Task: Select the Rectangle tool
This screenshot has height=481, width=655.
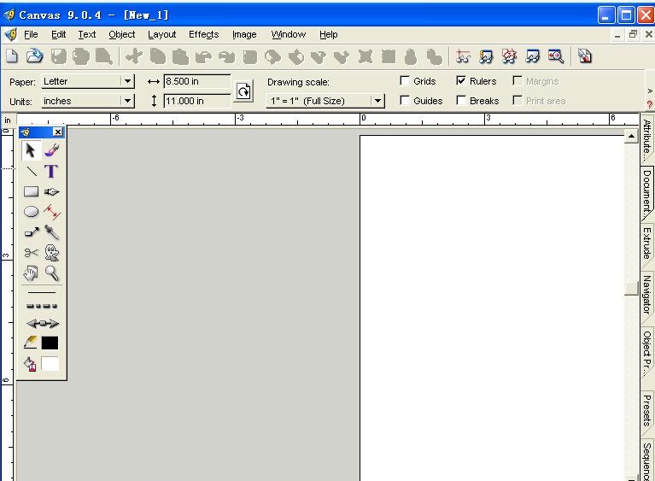Action: [31, 191]
